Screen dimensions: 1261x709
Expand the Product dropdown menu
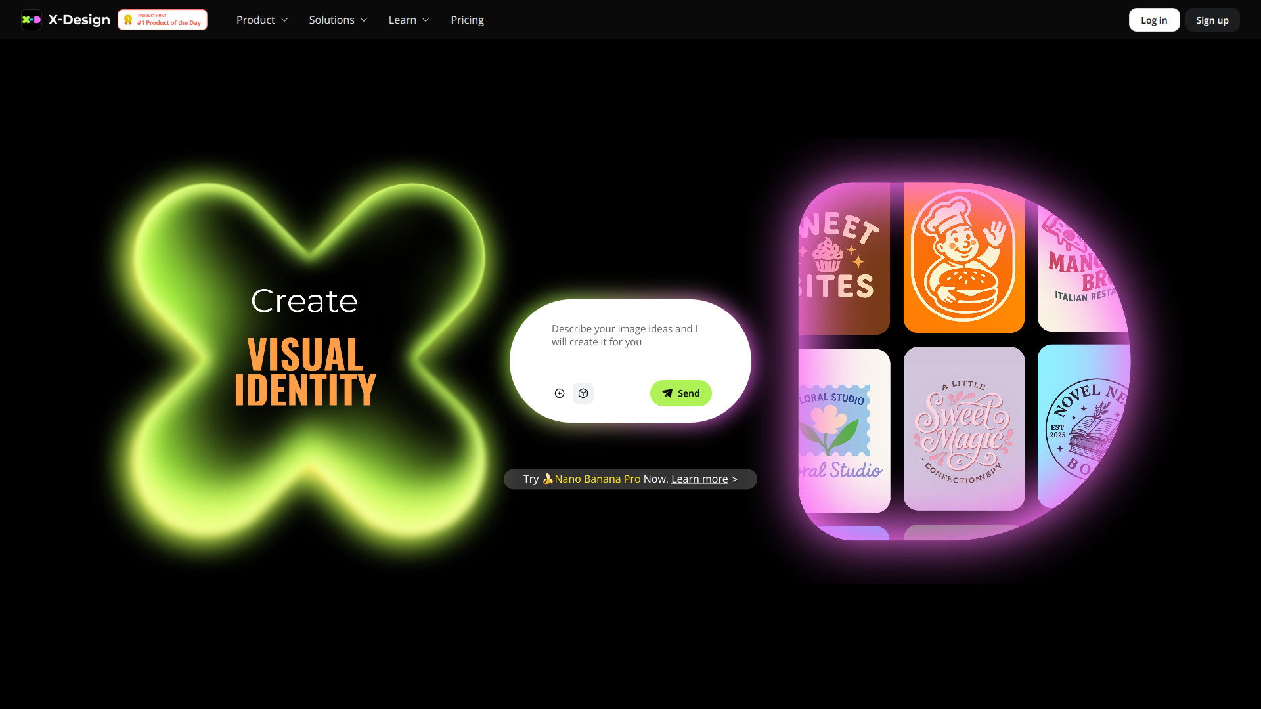262,20
